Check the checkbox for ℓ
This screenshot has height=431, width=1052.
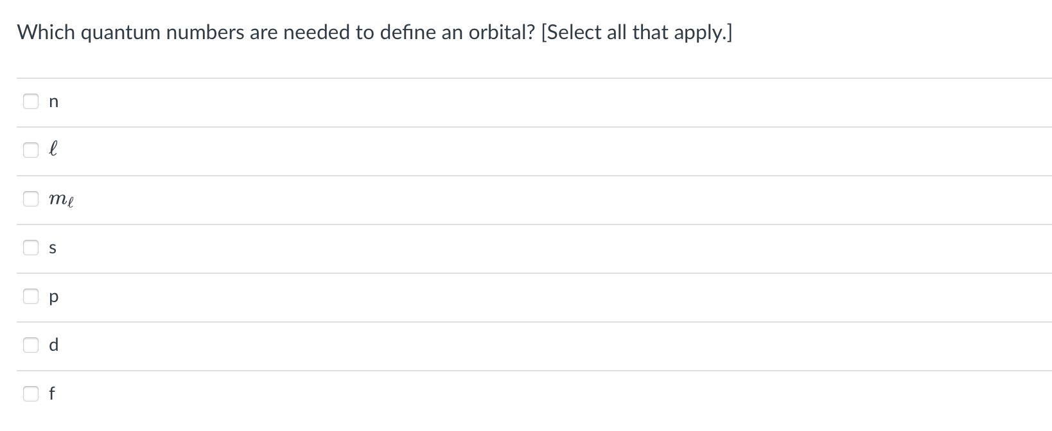(31, 149)
